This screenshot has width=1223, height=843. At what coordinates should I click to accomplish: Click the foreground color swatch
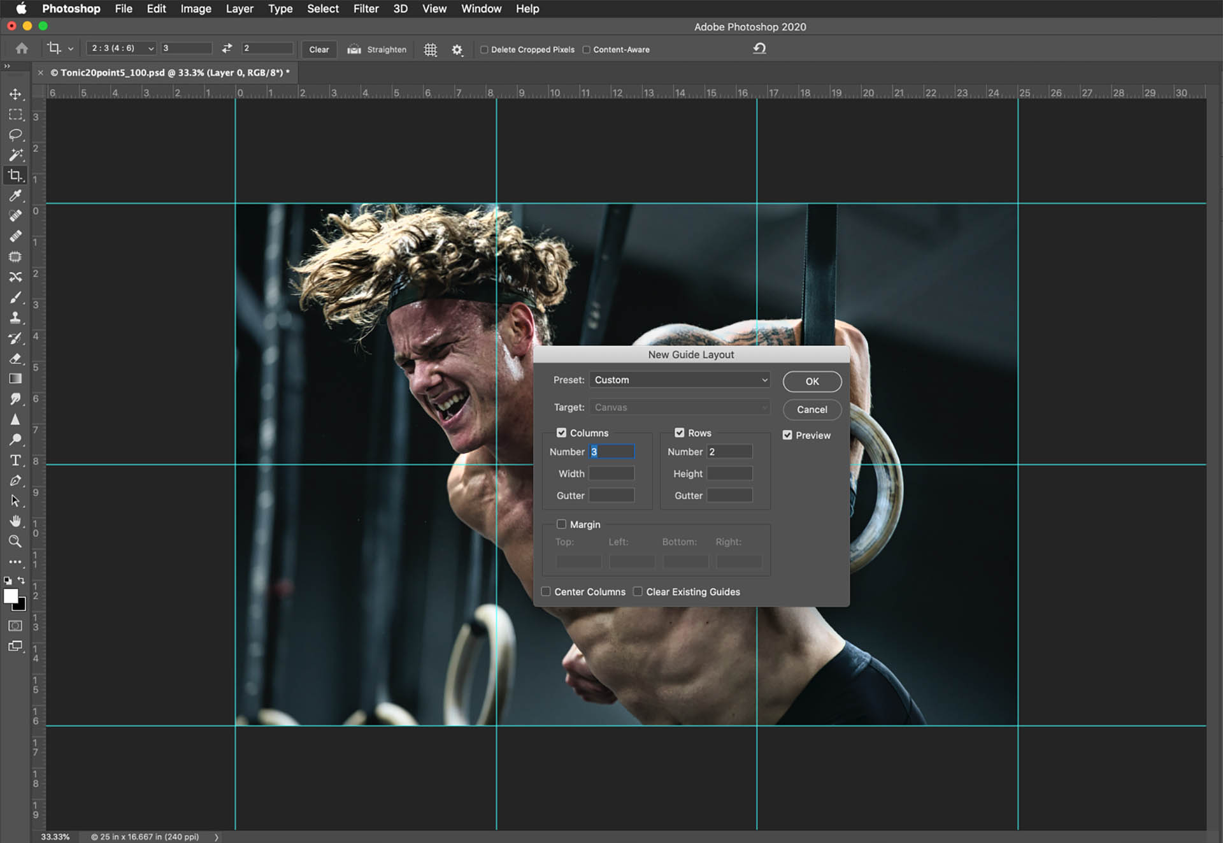[11, 596]
